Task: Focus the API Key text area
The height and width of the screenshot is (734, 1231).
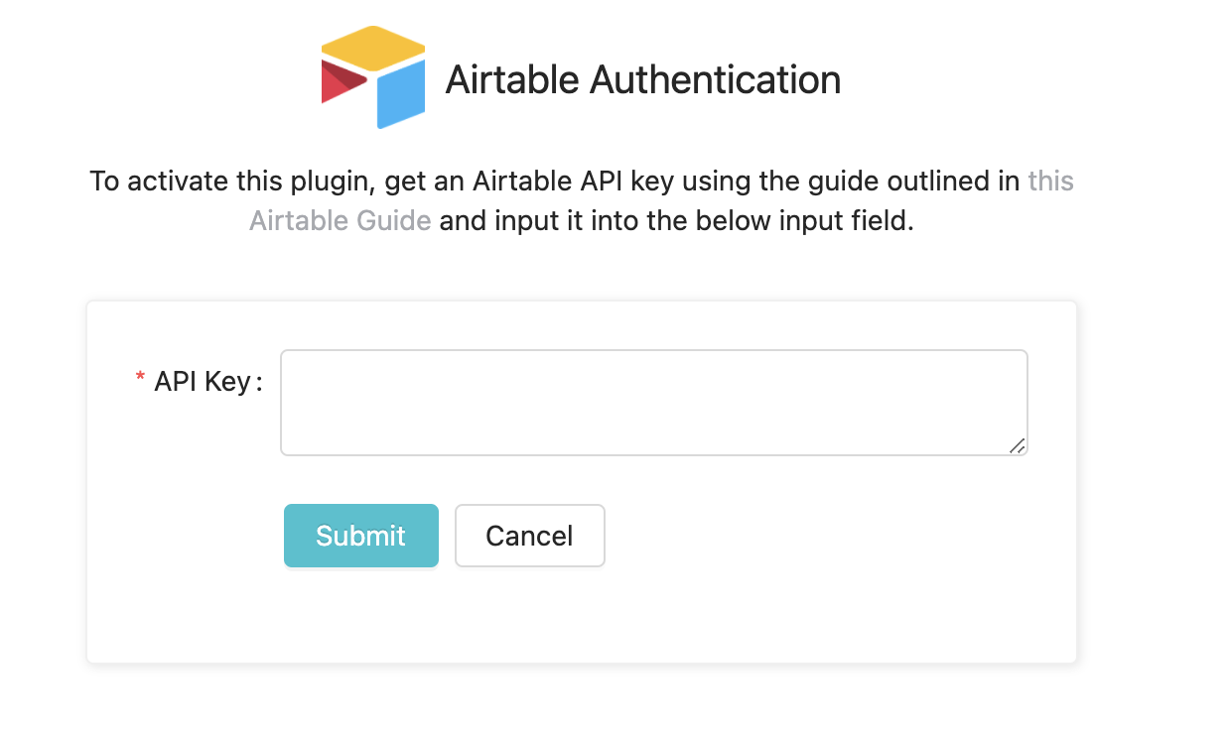Action: 653,402
